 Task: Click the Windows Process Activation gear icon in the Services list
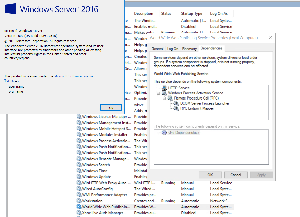79,141
